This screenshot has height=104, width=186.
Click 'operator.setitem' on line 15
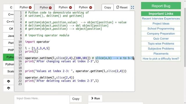click(x=38, y=58)
